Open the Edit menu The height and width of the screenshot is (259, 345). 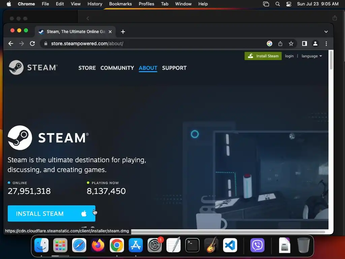pyautogui.click(x=60, y=4)
